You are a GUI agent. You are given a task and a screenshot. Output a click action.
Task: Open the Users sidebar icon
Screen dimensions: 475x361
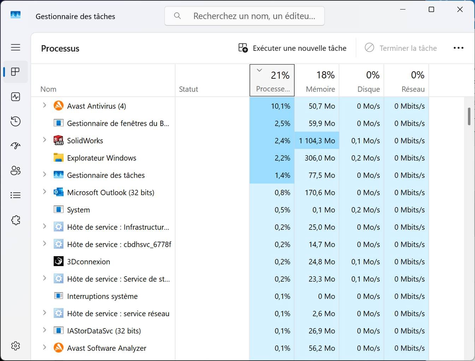(x=16, y=171)
